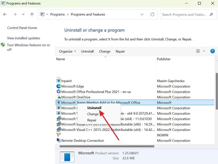Select the Microsoft OneDrive icon
This screenshot has width=218, height=164.
(59, 97)
